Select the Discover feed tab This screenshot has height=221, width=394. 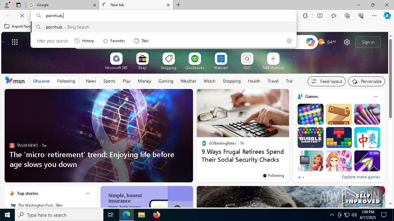(42, 81)
